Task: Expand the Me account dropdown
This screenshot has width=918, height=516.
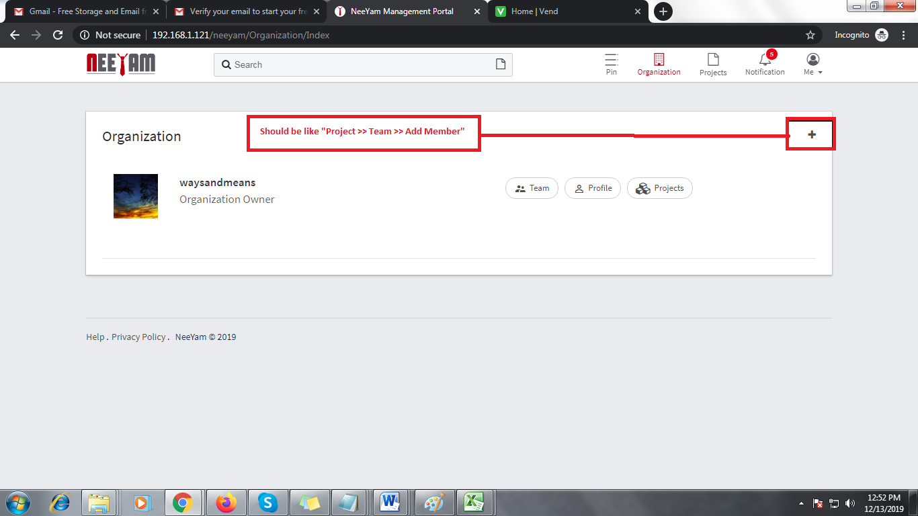Action: tap(812, 64)
